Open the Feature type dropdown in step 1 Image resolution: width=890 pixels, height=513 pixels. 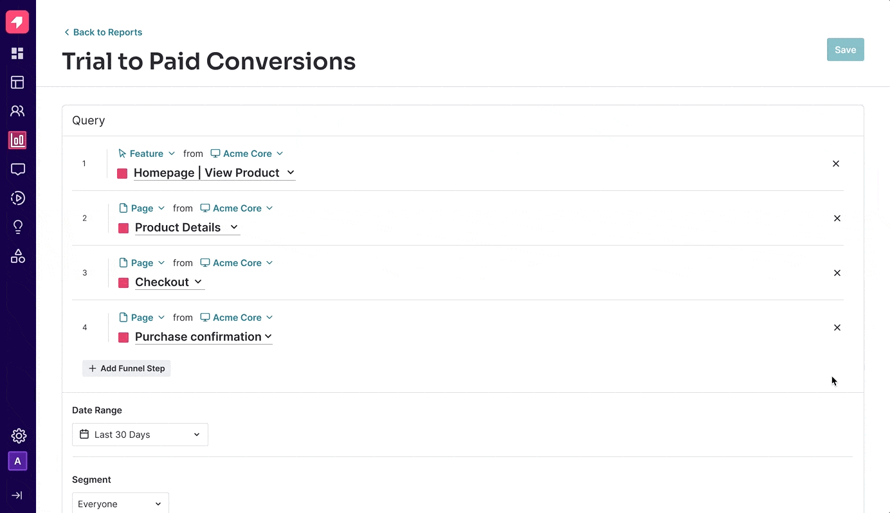(x=147, y=154)
